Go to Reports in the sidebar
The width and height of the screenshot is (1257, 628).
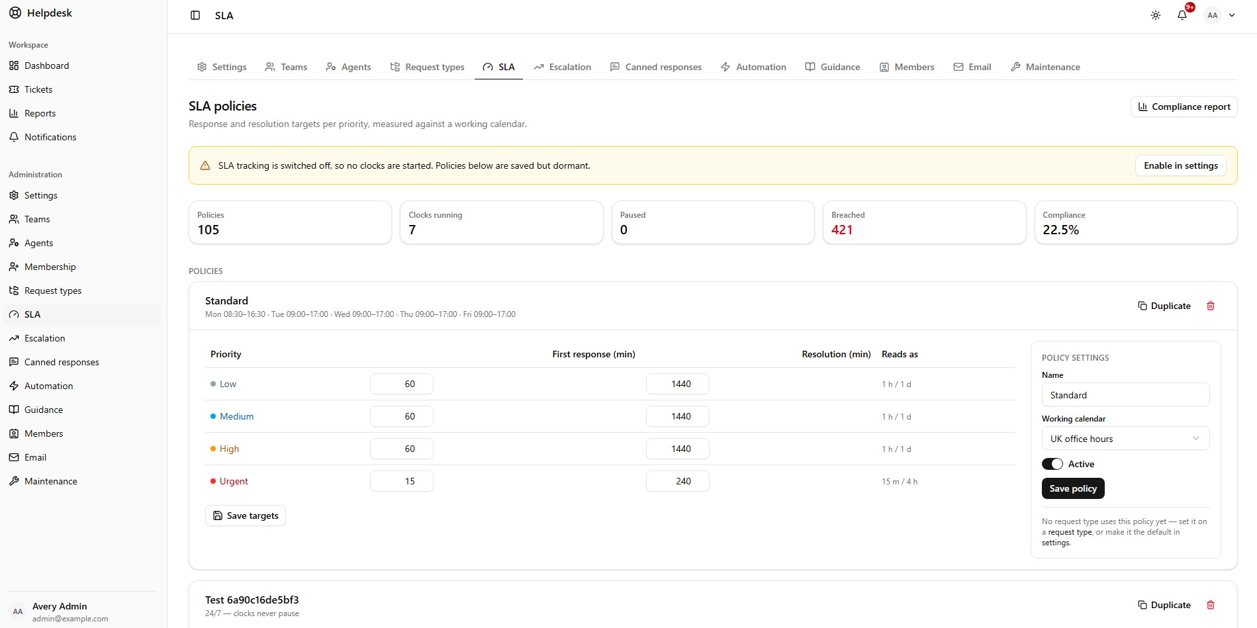pyautogui.click(x=82, y=113)
